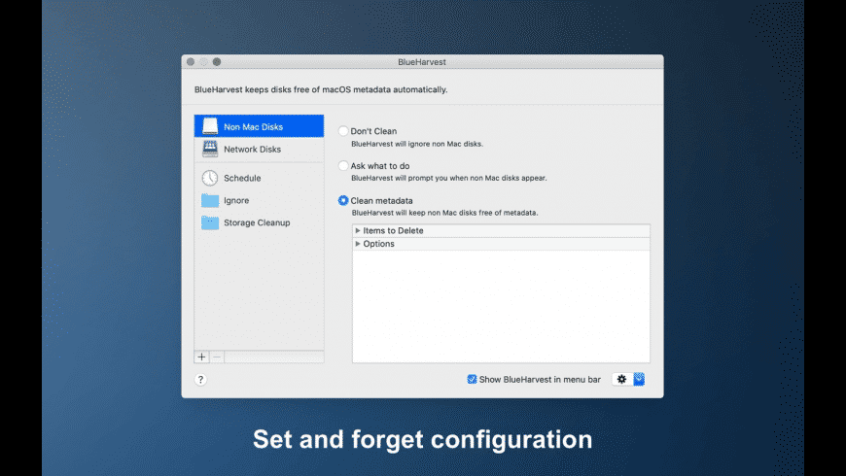This screenshot has width=846, height=476.
Task: Expand the Options disclosure triangle
Action: [x=357, y=244]
